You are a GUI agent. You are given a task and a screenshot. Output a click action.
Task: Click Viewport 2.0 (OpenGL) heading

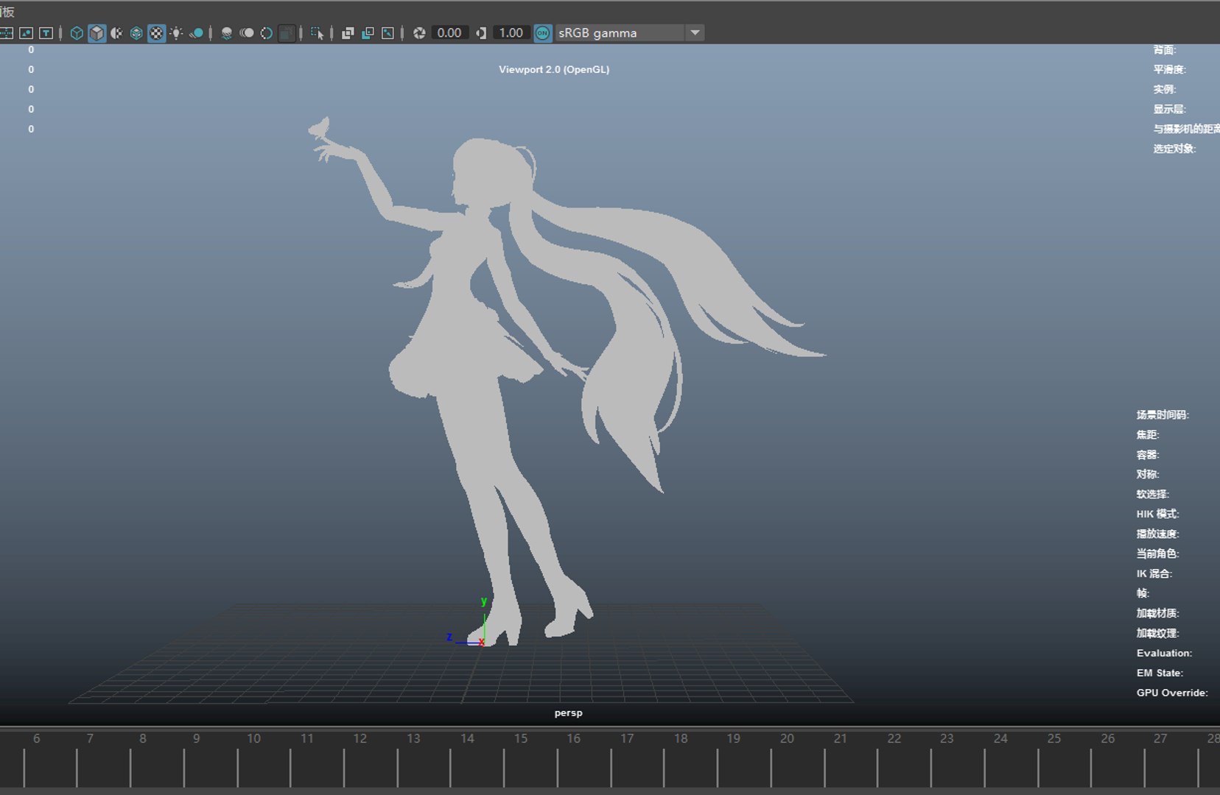(x=554, y=70)
